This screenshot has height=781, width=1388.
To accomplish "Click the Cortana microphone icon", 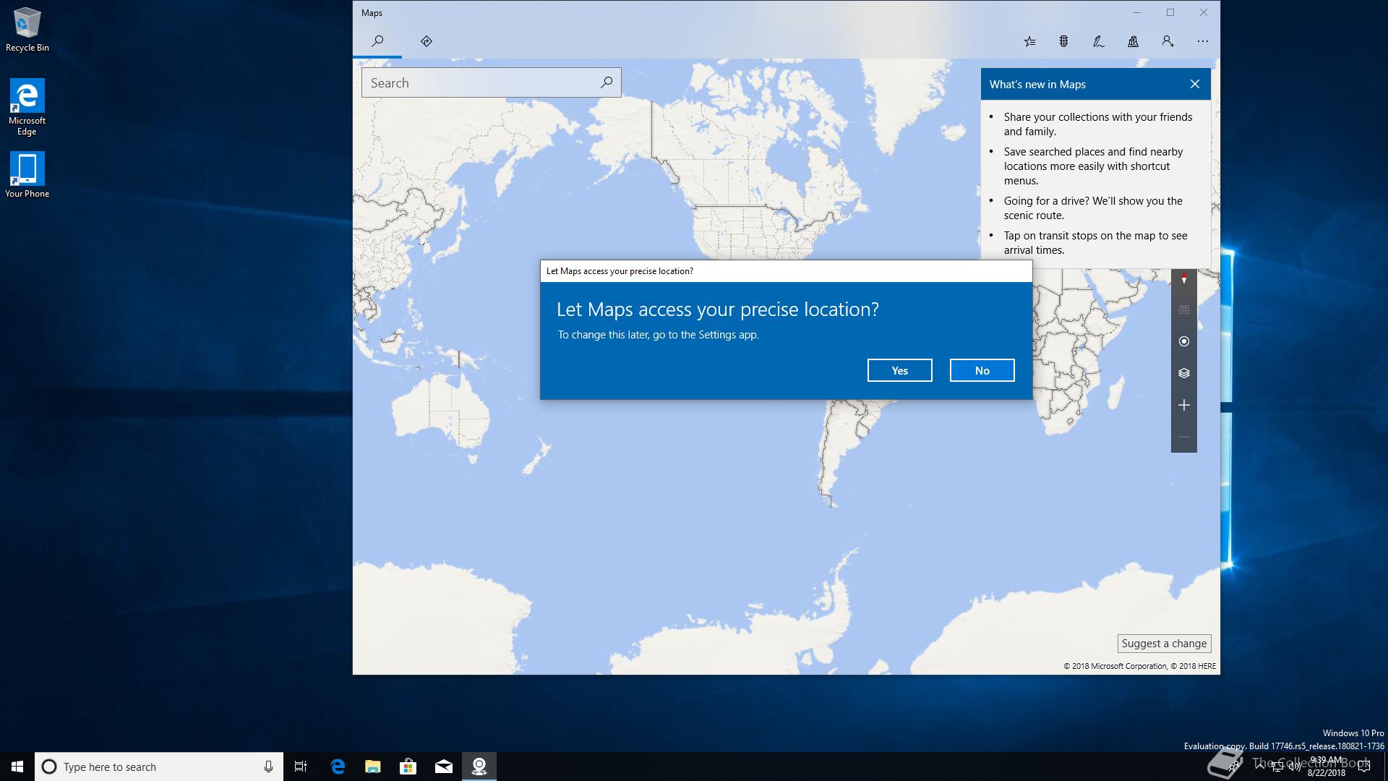I will pyautogui.click(x=268, y=767).
